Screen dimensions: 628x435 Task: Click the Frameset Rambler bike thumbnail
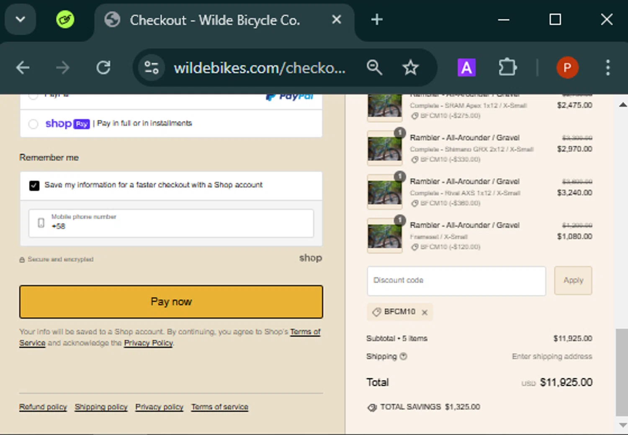pos(384,236)
